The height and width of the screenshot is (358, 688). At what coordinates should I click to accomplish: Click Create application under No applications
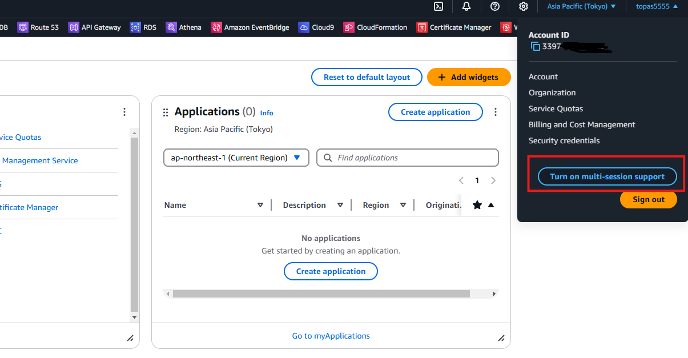click(331, 271)
